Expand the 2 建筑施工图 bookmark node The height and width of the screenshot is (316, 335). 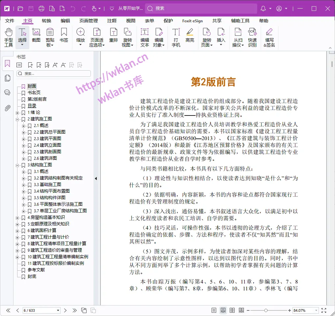(17, 119)
